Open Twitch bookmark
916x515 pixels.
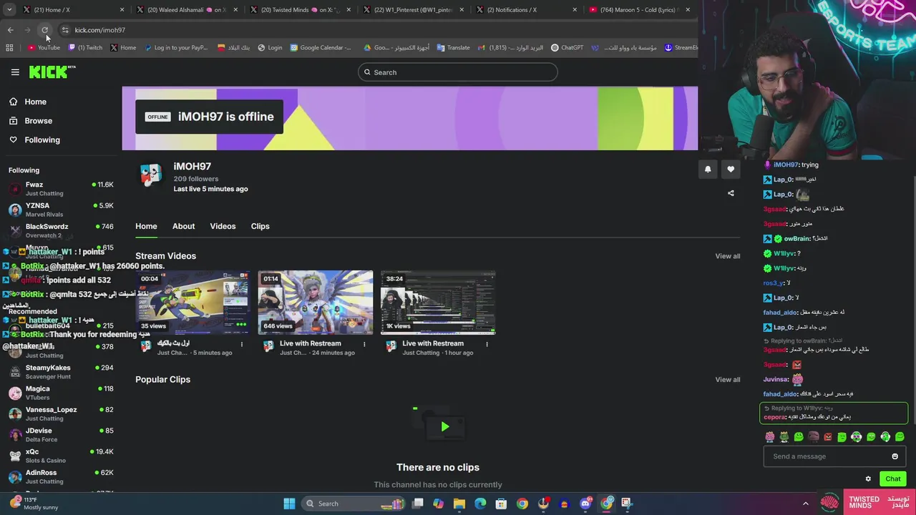[x=85, y=48]
